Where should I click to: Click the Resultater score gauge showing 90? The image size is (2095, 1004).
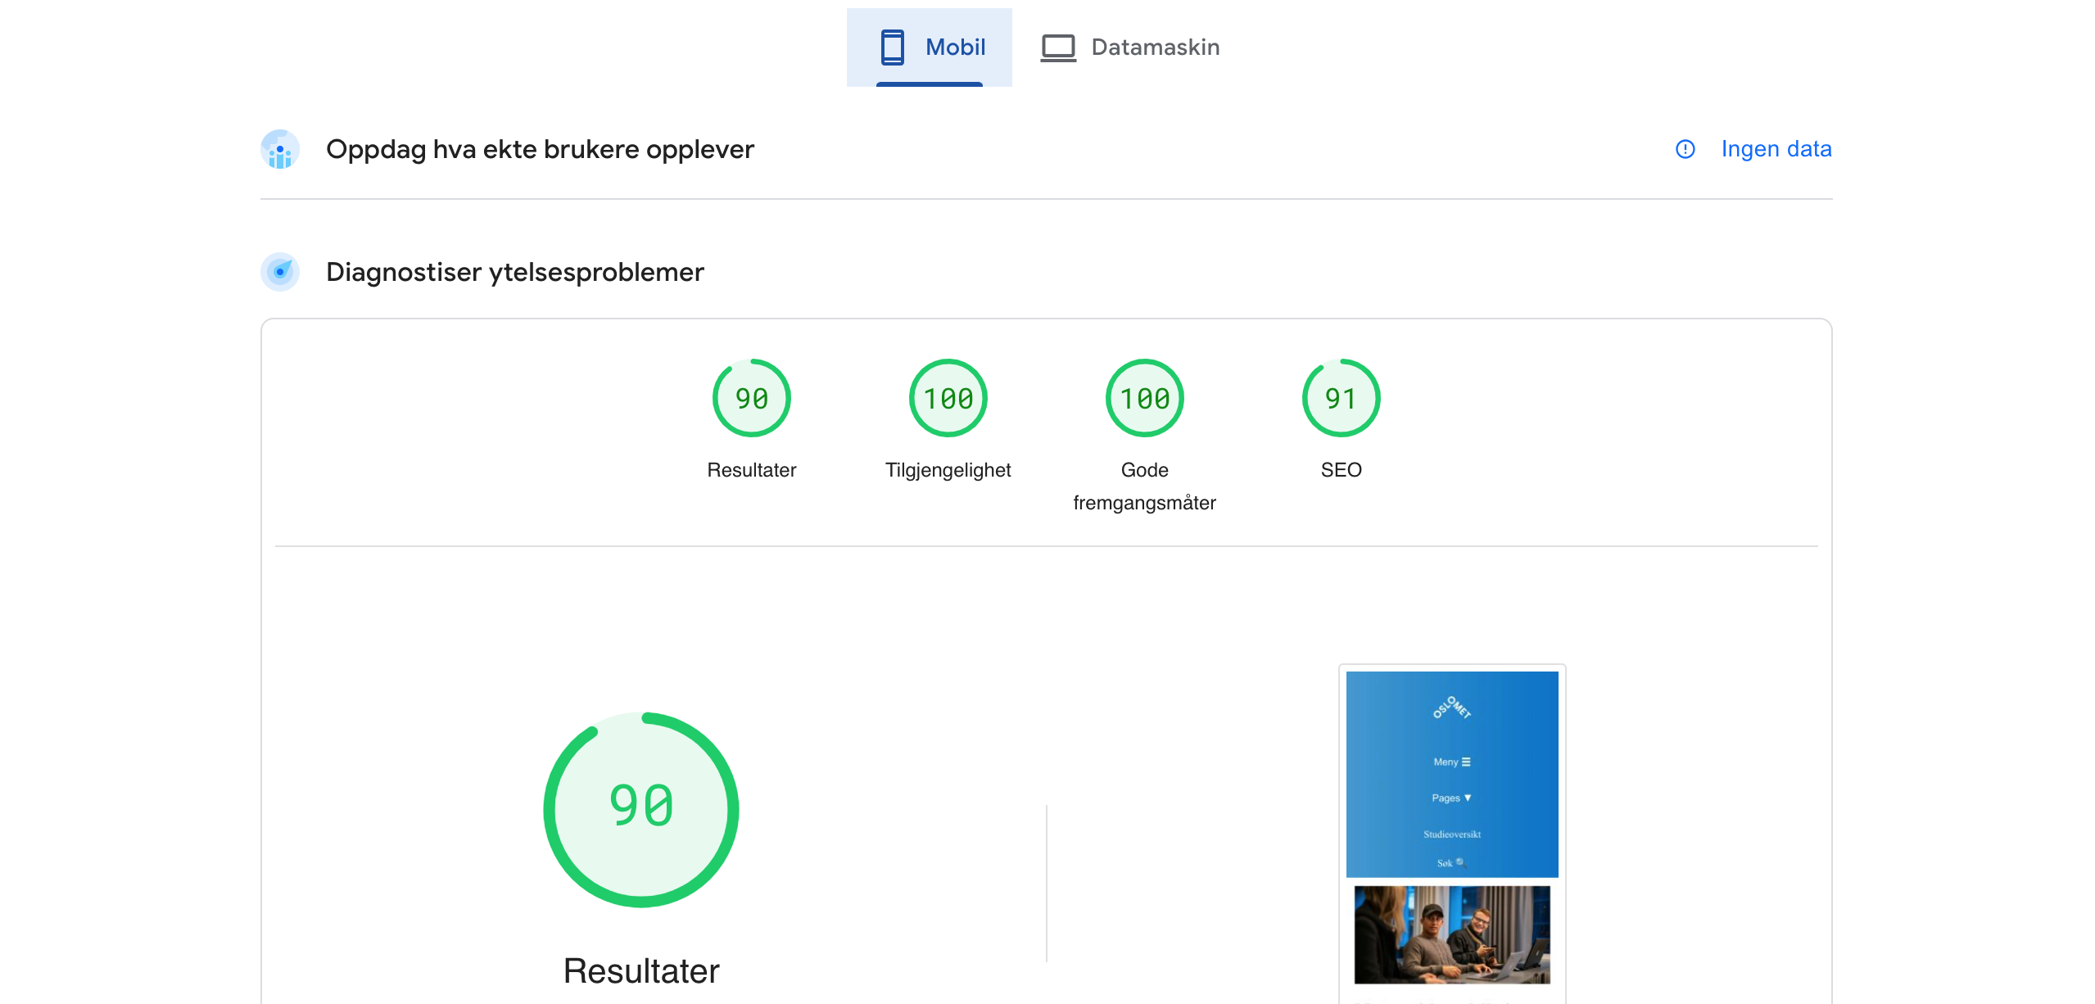click(x=751, y=399)
